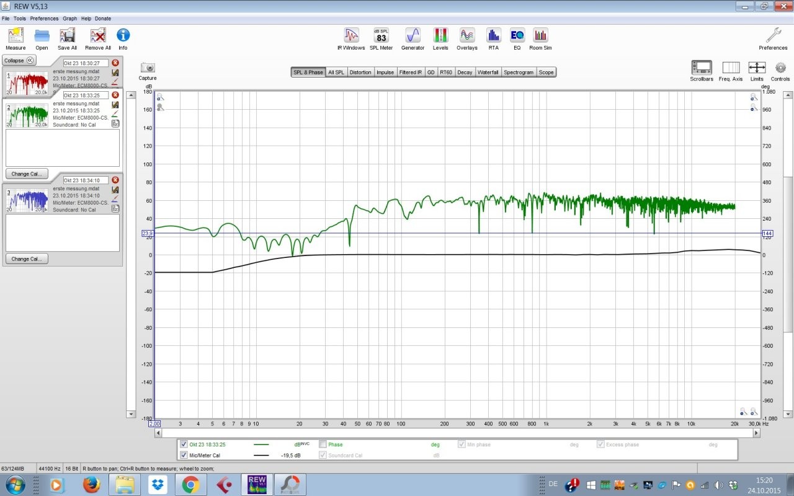Open the signal Generator
This screenshot has width=794, height=496.
413,38
